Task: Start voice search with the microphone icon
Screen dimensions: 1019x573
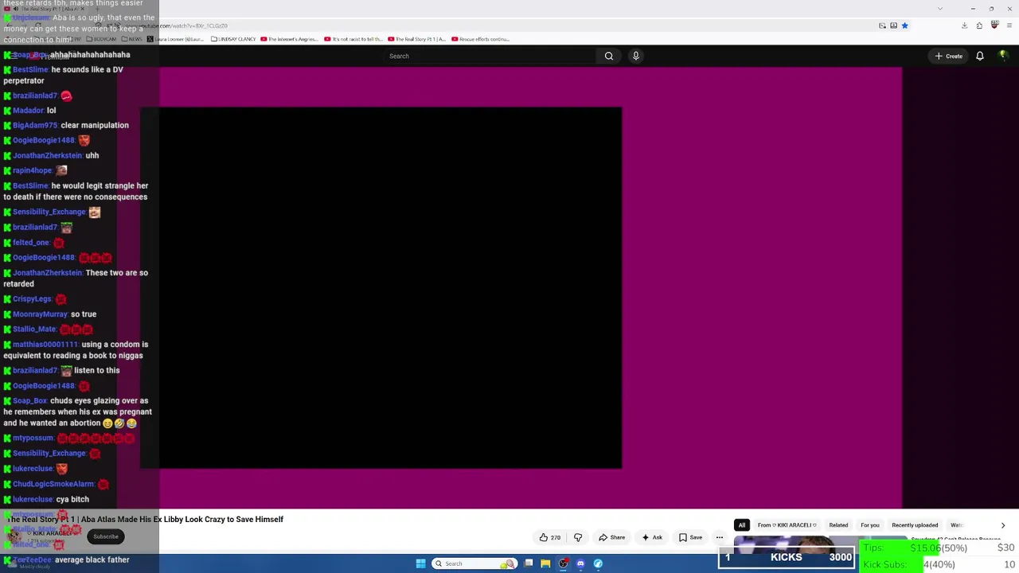Action: (635, 56)
